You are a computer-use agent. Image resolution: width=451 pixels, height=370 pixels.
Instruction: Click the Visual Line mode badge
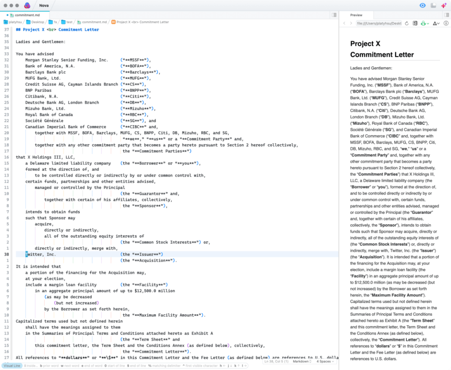12,366
